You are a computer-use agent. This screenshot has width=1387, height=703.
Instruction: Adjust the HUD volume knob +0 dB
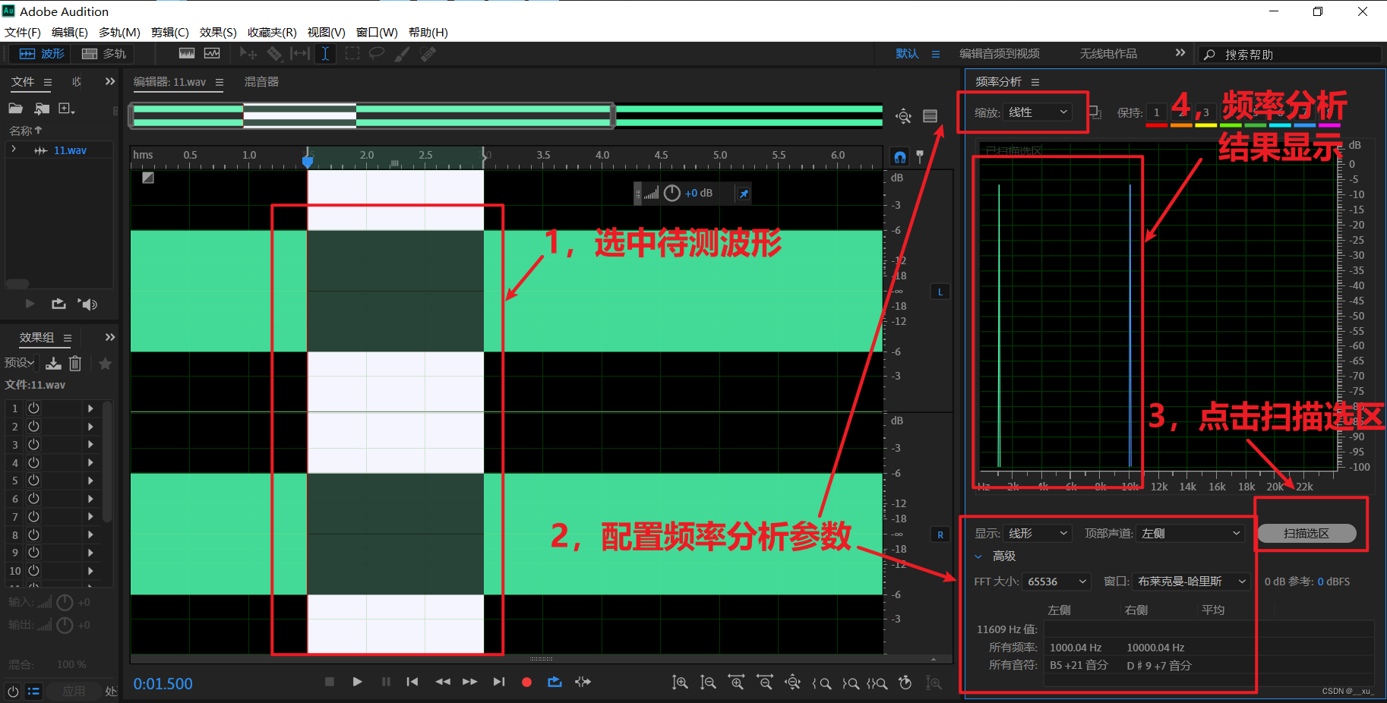(672, 194)
